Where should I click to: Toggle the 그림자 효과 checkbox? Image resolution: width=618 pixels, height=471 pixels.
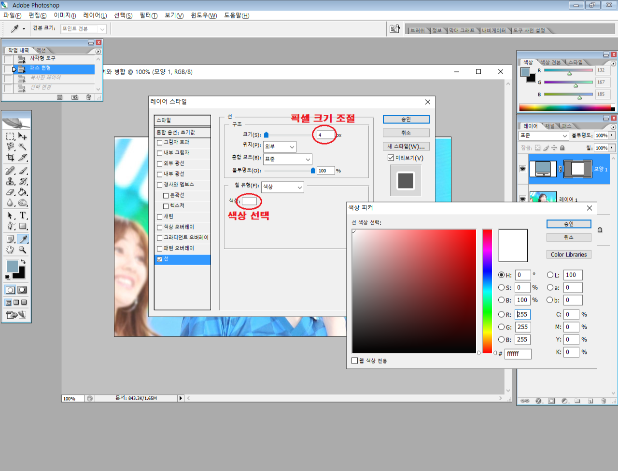tap(159, 143)
